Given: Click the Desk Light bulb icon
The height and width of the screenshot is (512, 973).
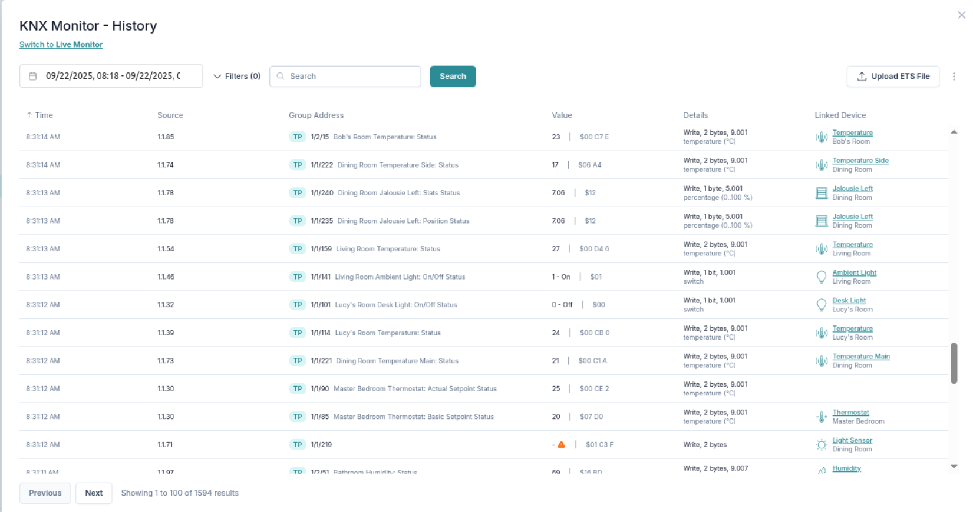Looking at the screenshot, I should pos(821,305).
